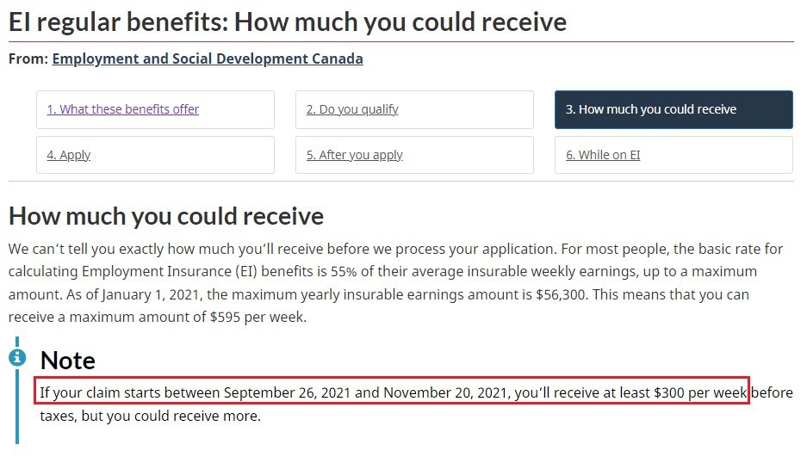Click the 'How much you could receive' section heading

click(166, 216)
